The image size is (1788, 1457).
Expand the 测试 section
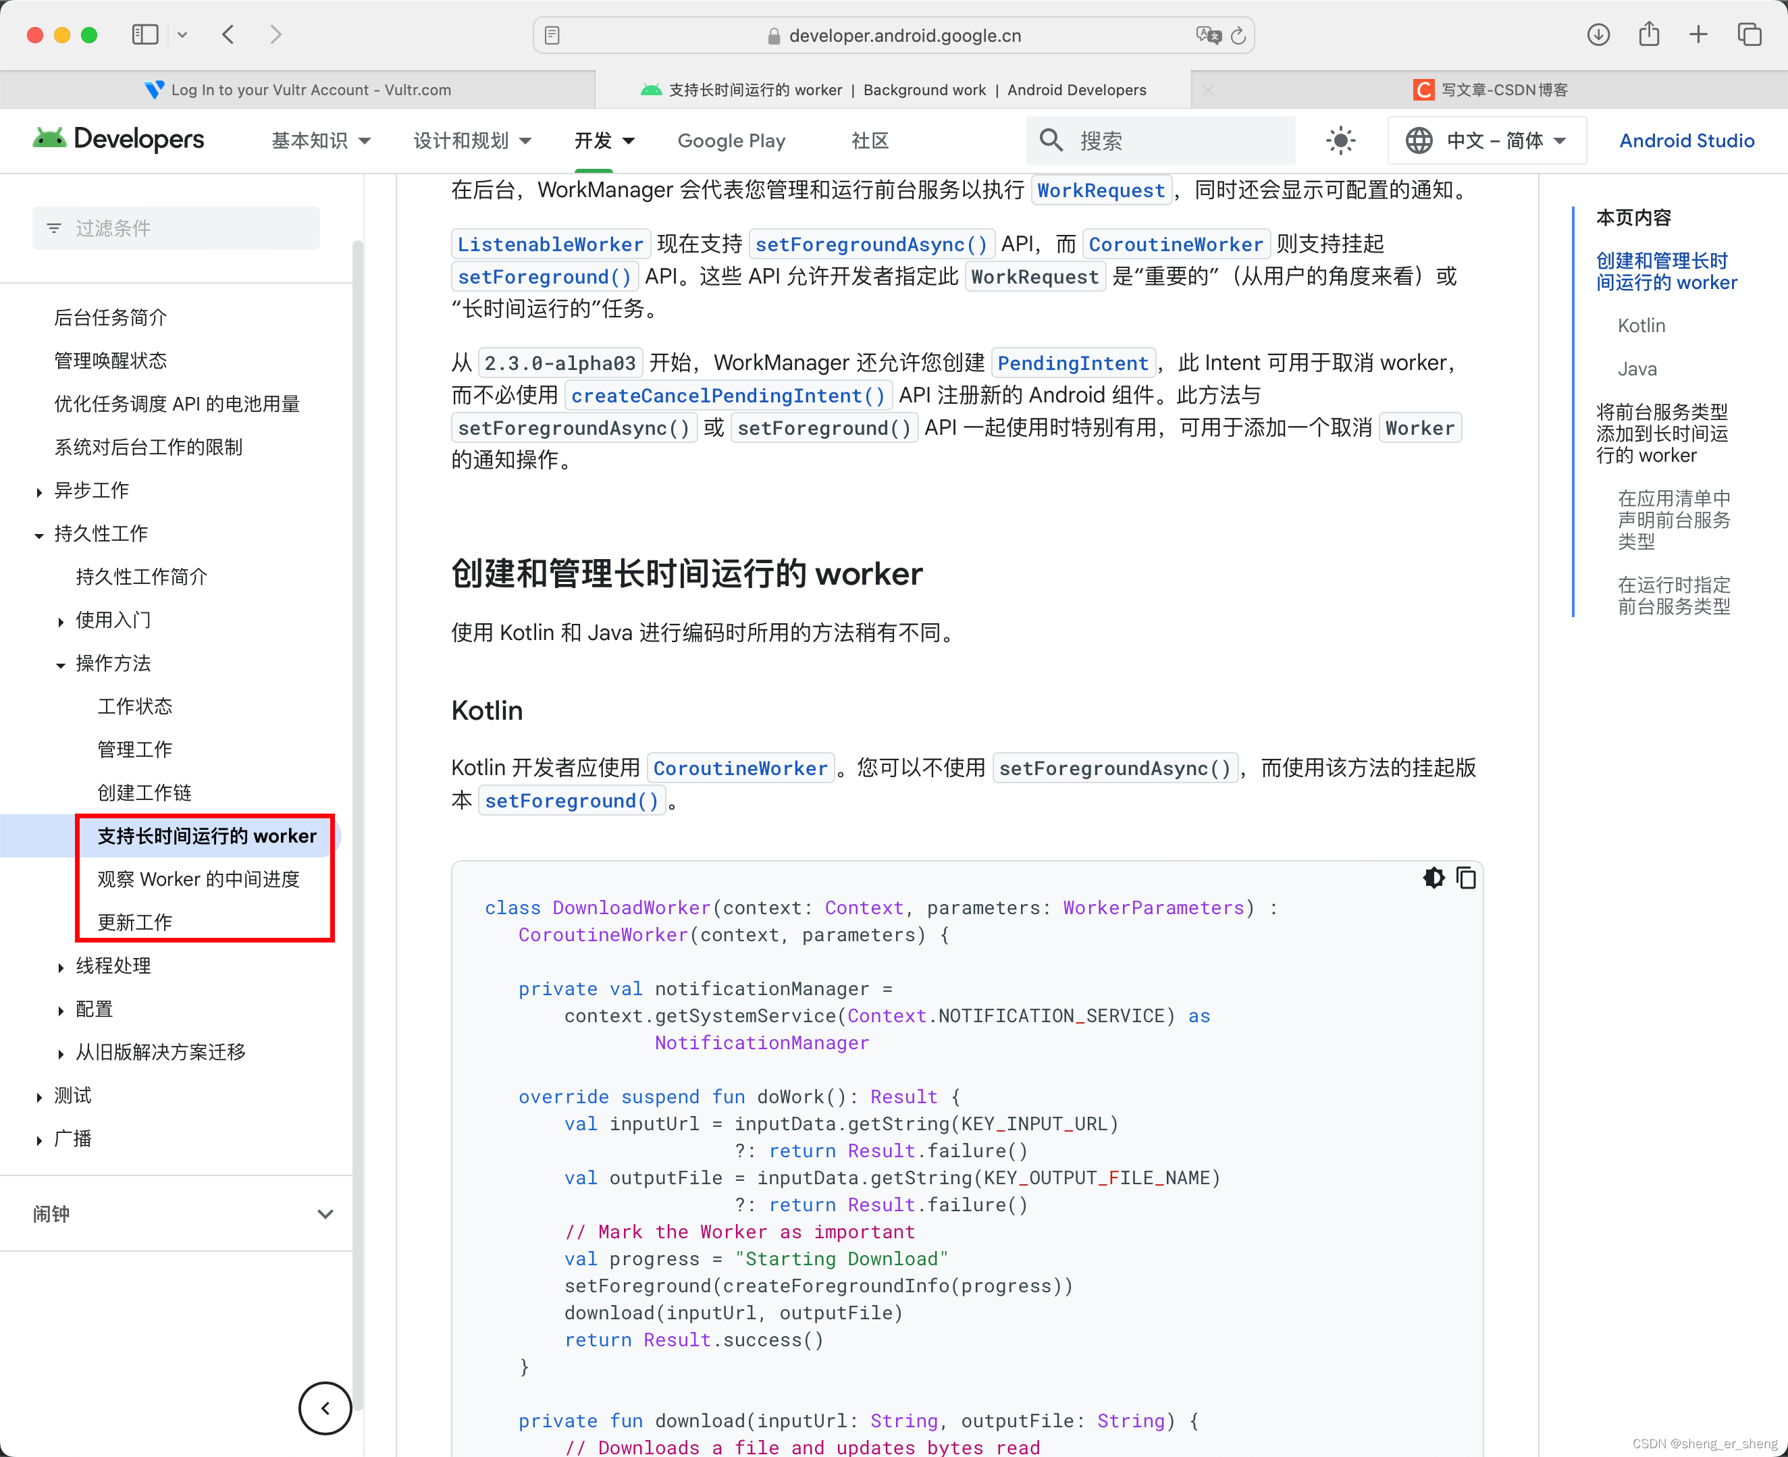tap(38, 1097)
